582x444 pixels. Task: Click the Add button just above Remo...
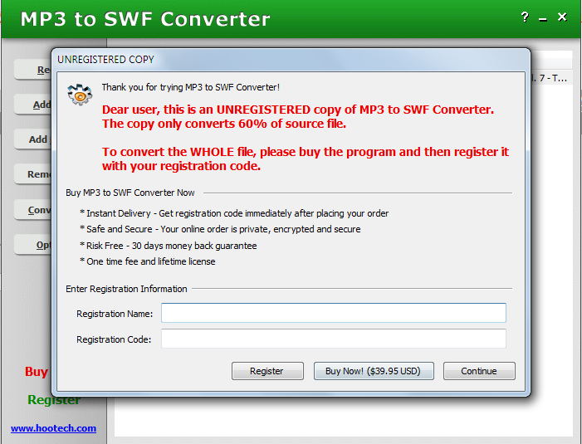point(35,139)
